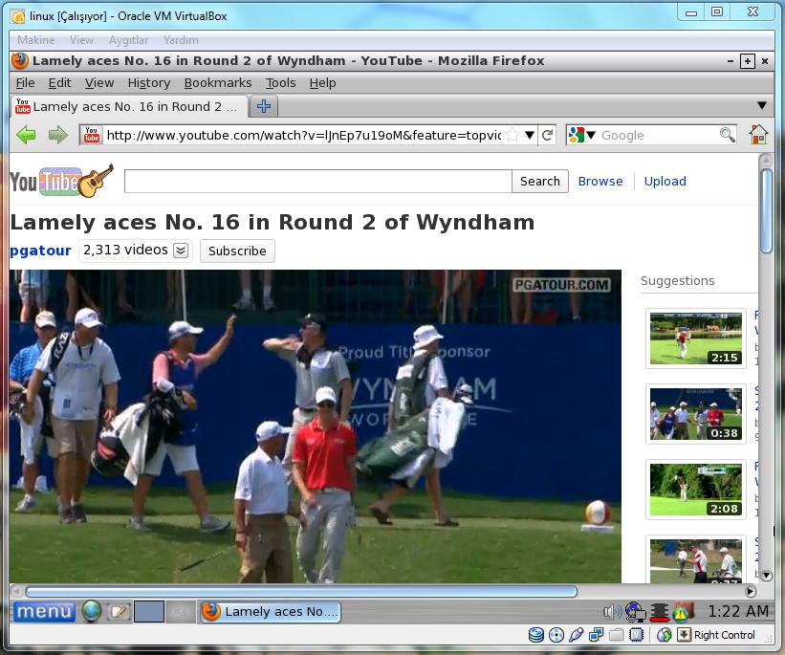Open the list all tabs dropdown arrow
Viewport: 785px width, 655px height.
(x=761, y=106)
